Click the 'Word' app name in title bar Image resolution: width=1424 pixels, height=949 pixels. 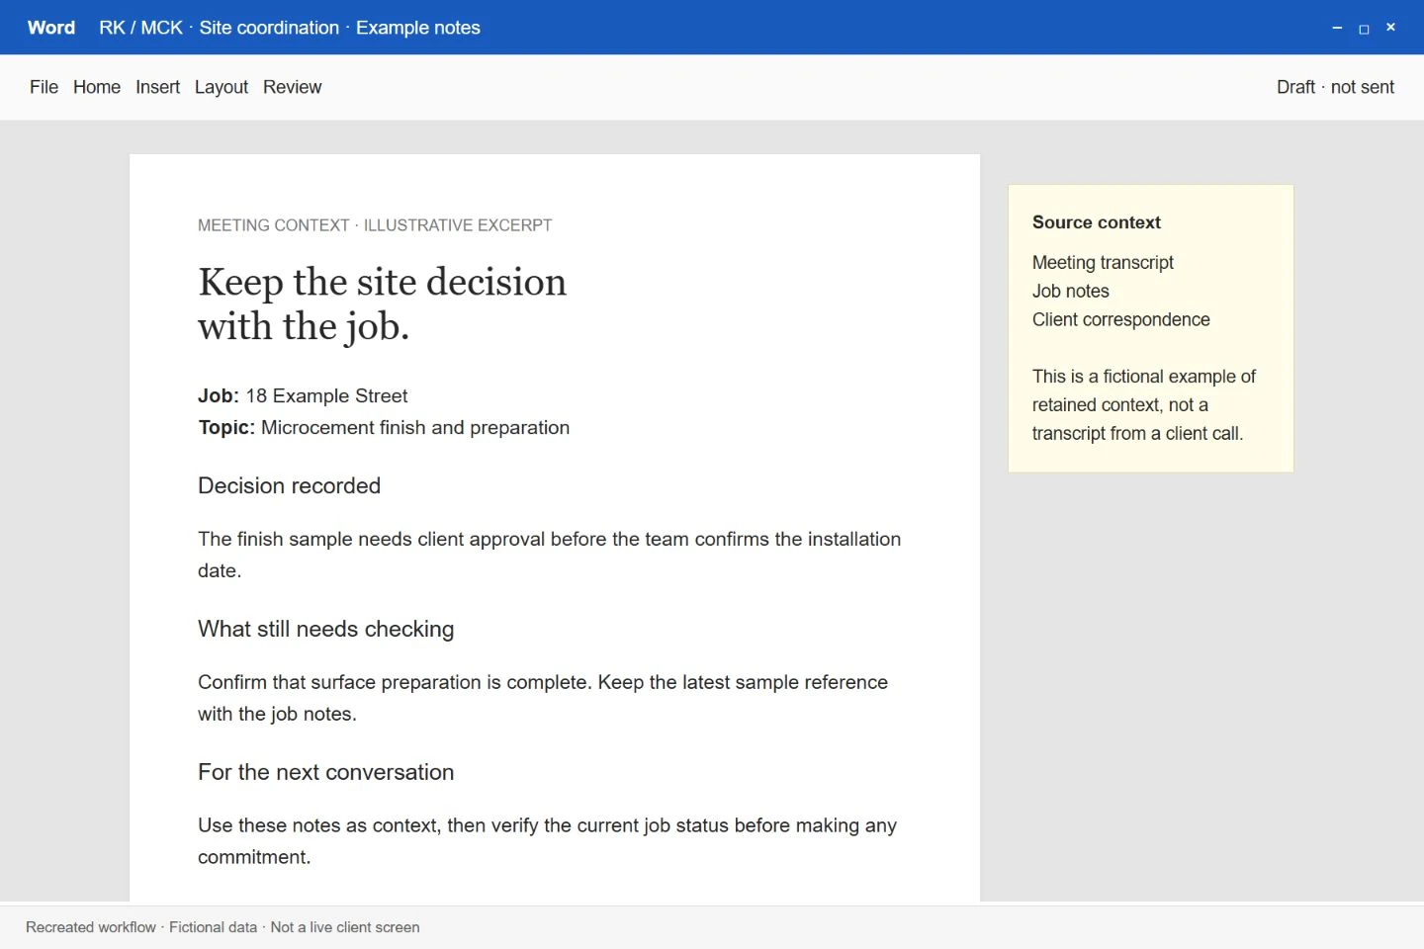point(51,28)
